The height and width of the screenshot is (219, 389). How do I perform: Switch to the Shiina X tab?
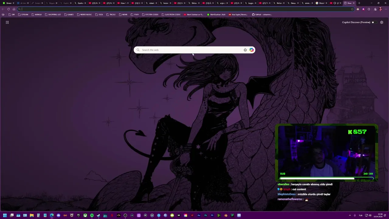193,3
